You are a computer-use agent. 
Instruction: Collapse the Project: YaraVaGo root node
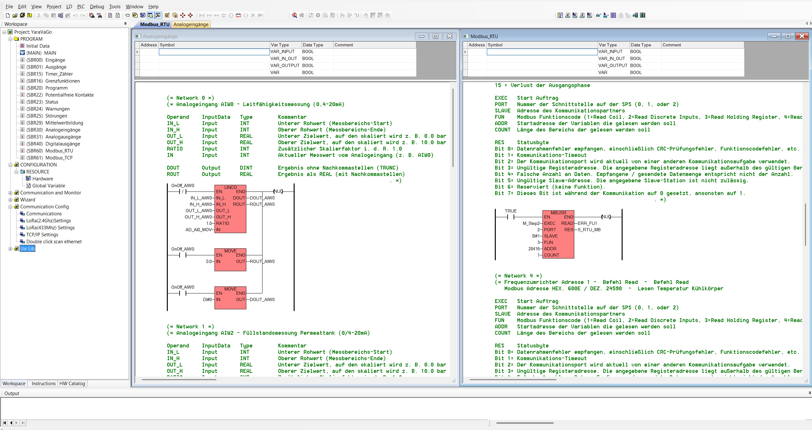pos(4,32)
